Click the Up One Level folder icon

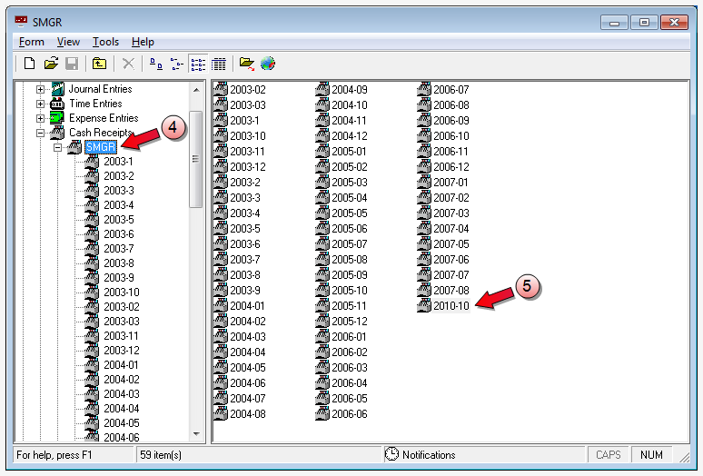(x=99, y=64)
